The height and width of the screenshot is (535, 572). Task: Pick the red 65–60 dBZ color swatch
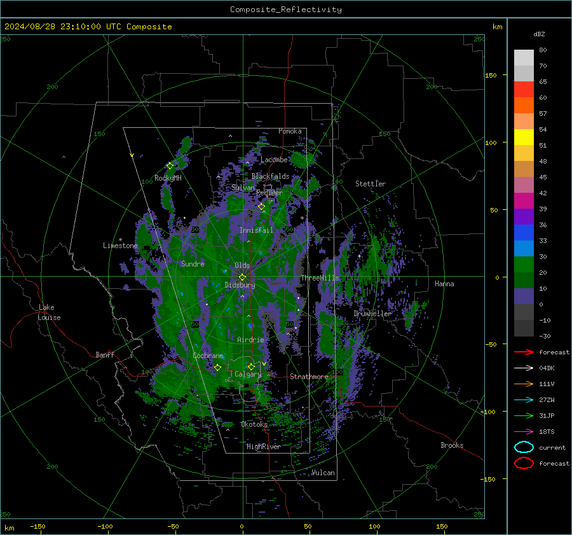(524, 90)
